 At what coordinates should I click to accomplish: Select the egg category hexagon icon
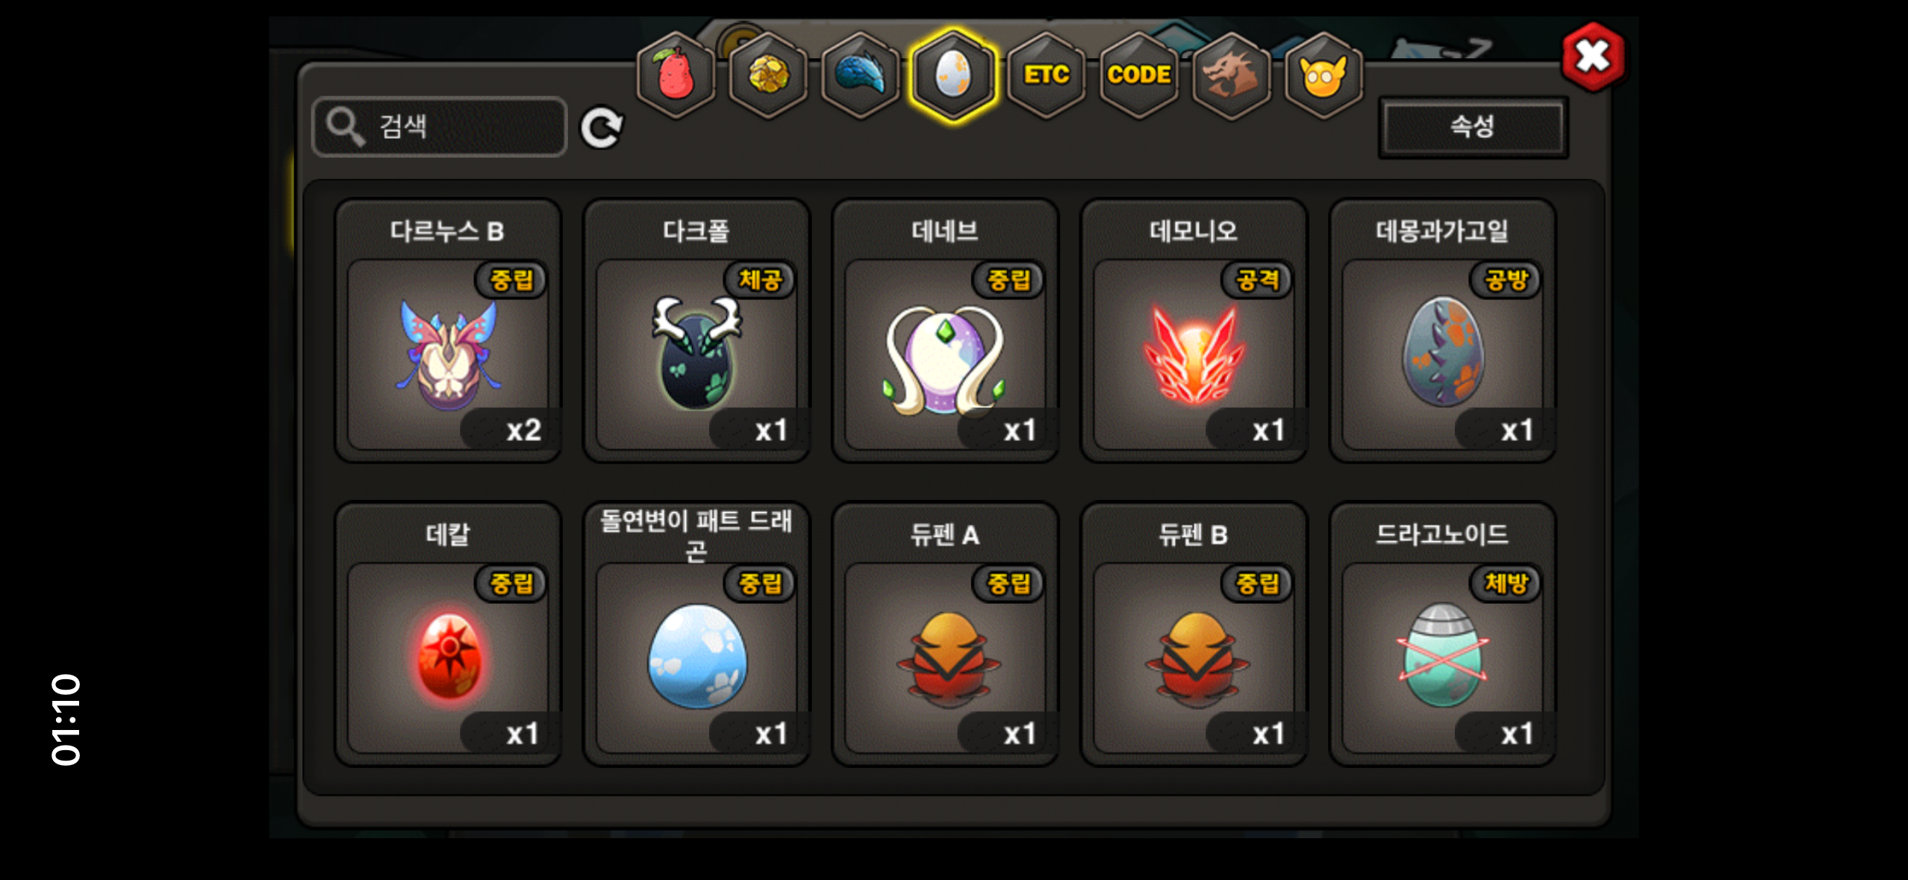coord(953,75)
